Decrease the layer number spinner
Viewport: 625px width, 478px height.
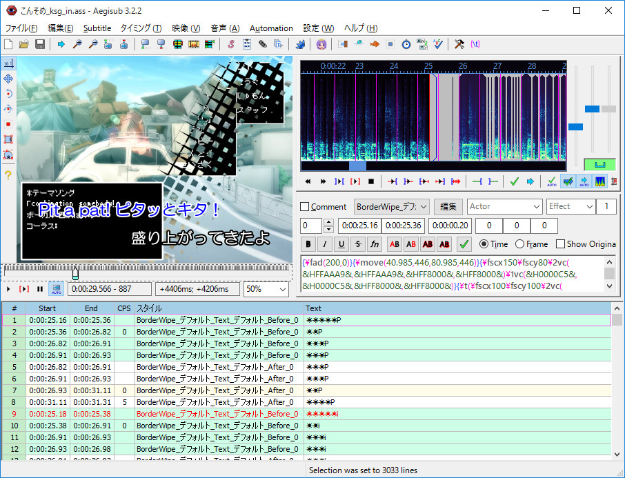328,229
